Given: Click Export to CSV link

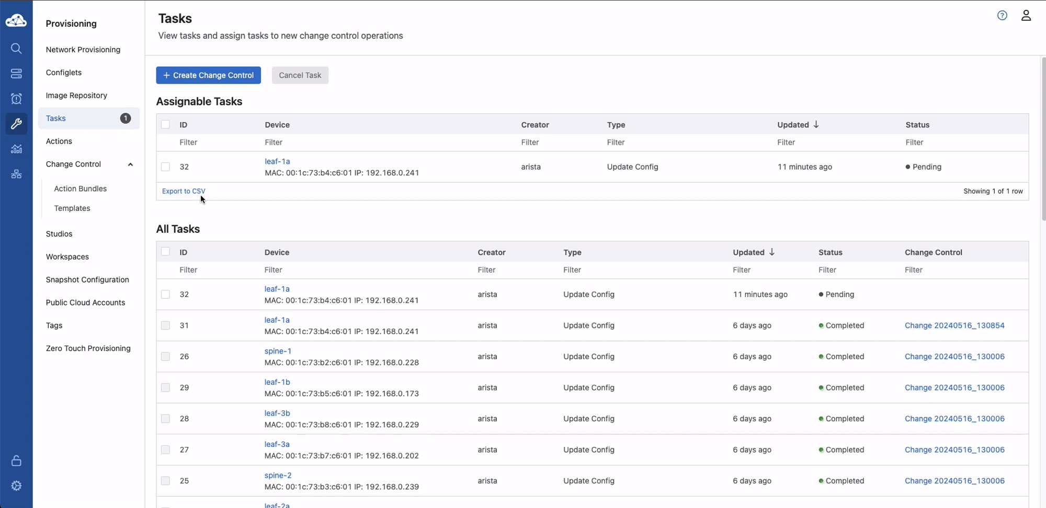Looking at the screenshot, I should (184, 191).
